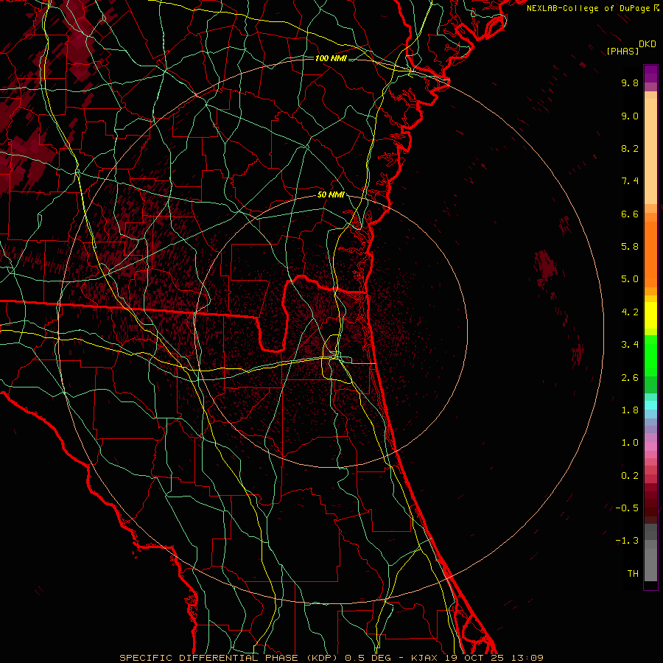The image size is (663, 663).
Task: Pick the pink colorbar segment
Action: tap(650, 446)
